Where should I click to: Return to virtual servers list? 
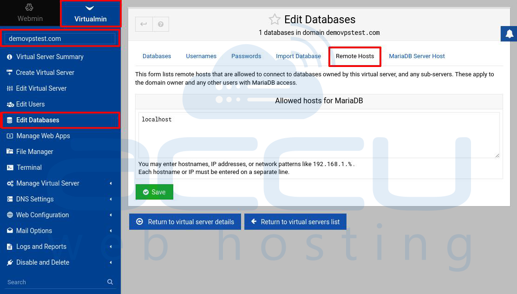[295, 221]
